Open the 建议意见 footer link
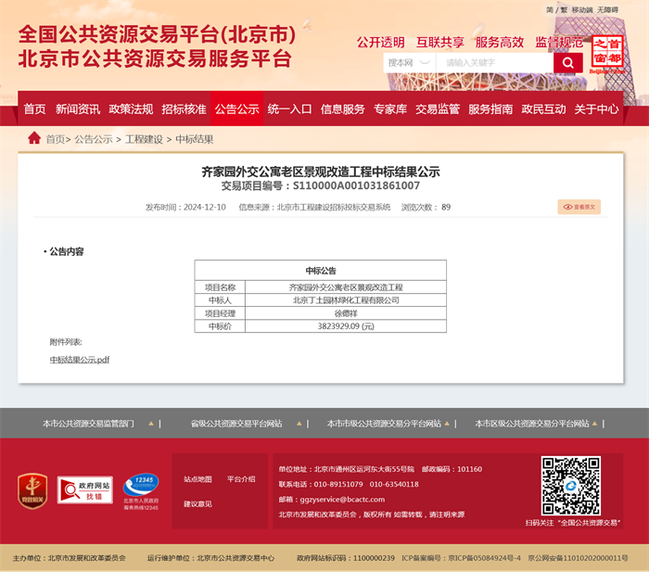The image size is (649, 572). tap(197, 503)
